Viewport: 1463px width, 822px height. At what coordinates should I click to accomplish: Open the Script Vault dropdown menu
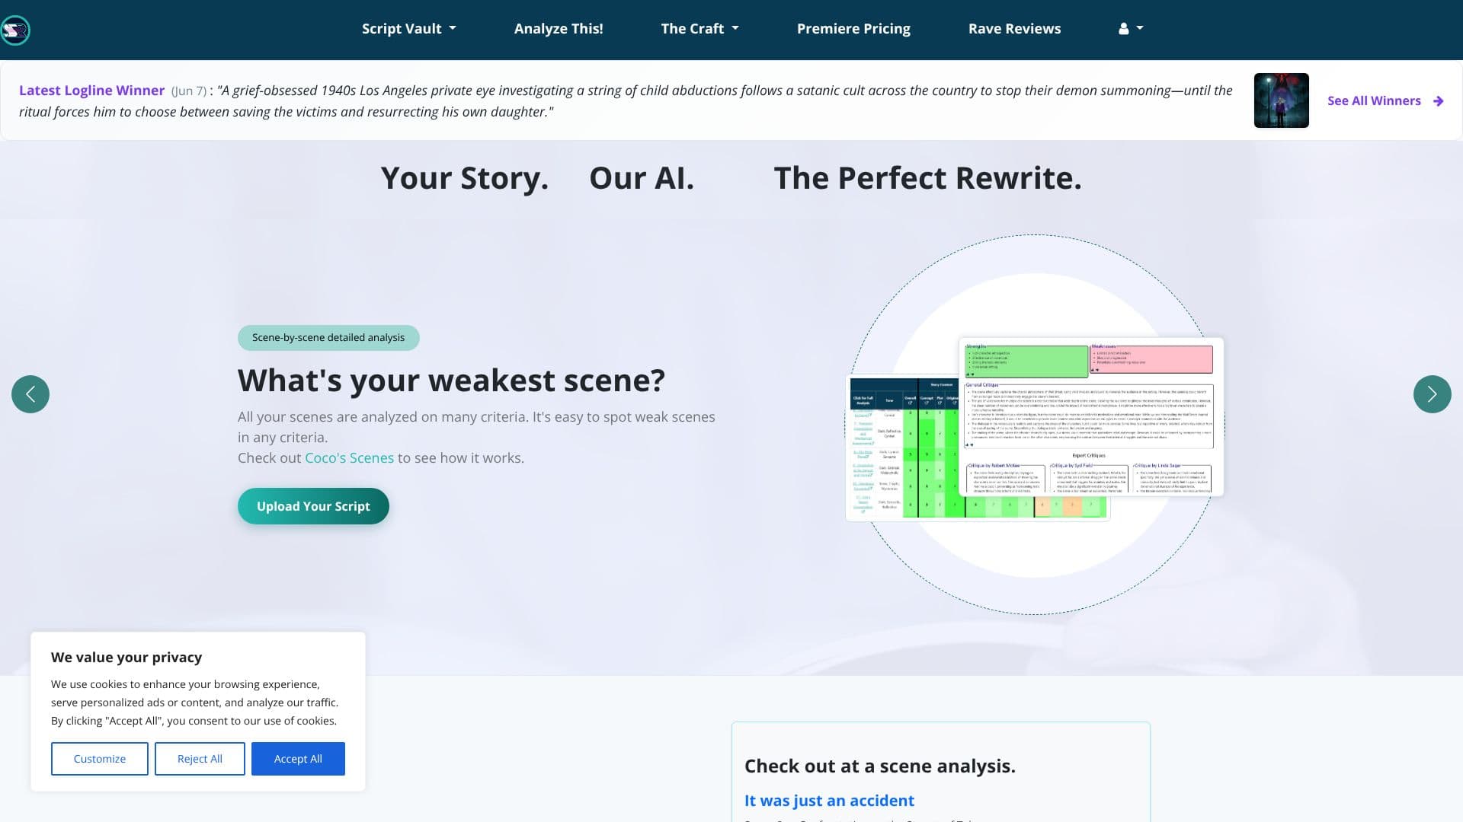(408, 29)
